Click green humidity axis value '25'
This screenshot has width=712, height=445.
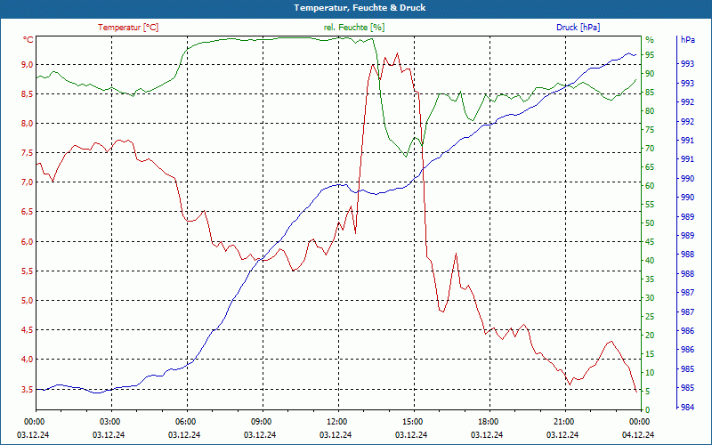pos(650,317)
